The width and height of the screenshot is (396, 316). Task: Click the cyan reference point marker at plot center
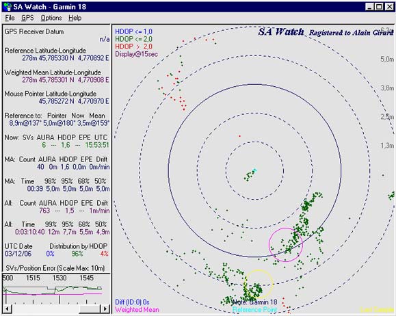(255, 170)
